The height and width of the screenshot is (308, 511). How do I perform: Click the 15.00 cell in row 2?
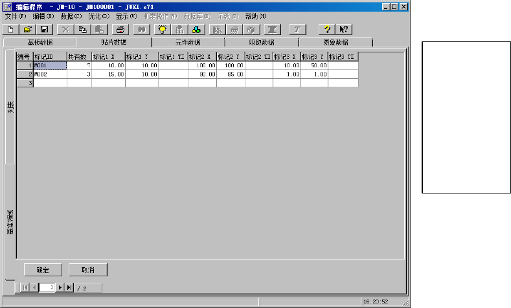tap(109, 74)
